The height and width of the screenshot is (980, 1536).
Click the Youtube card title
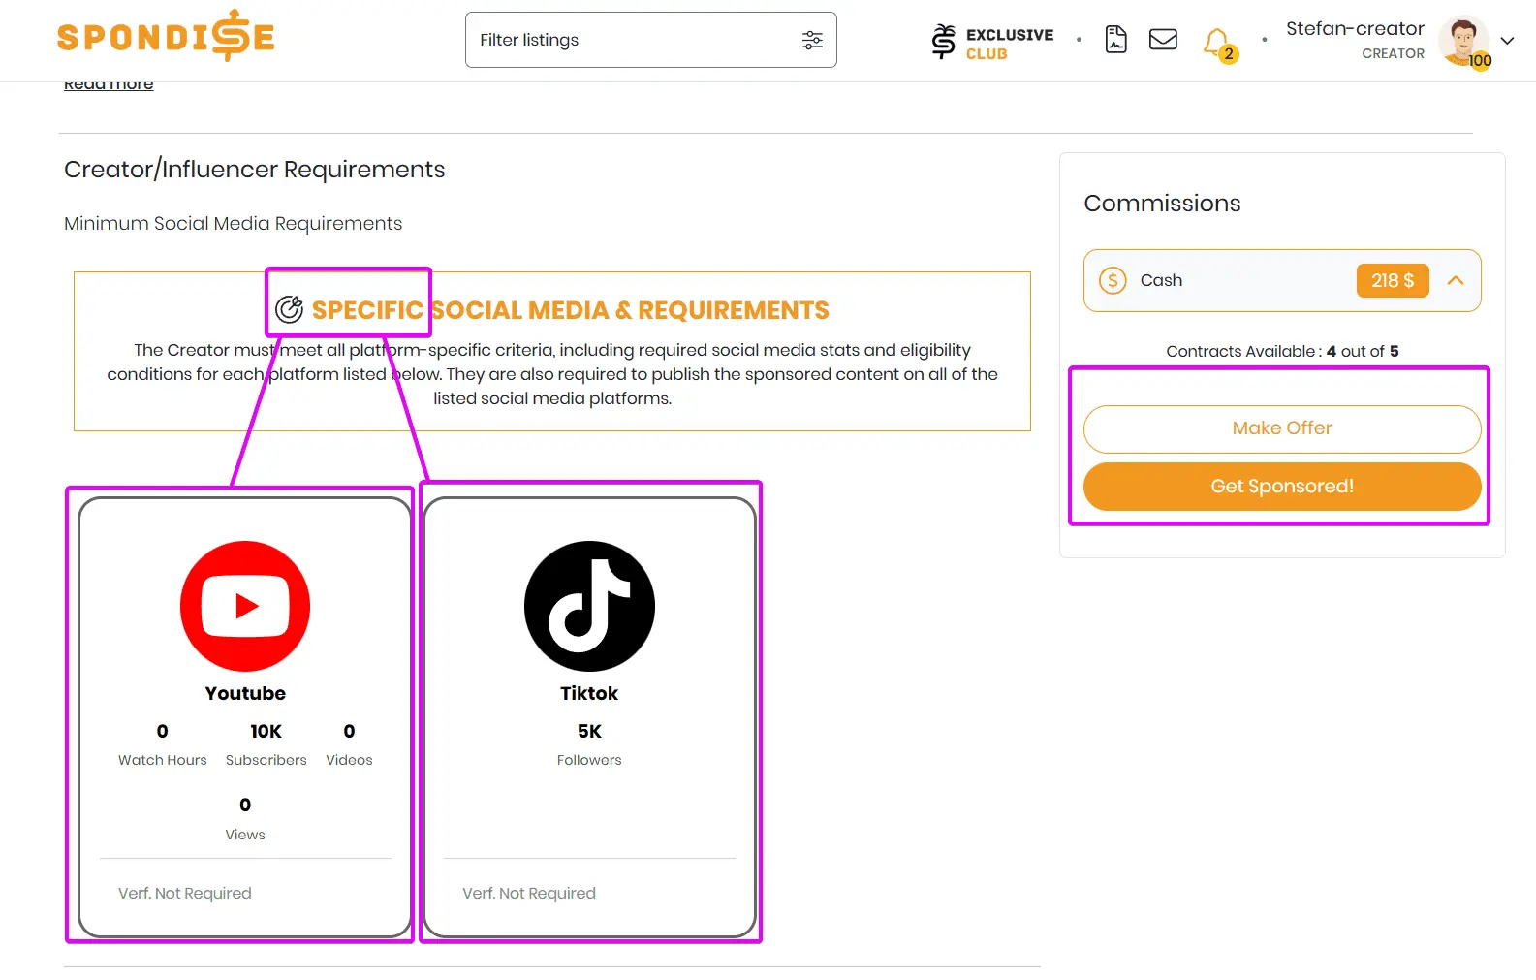[x=245, y=693]
